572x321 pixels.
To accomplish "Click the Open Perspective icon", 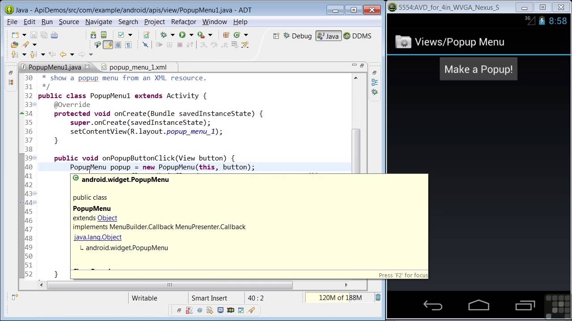I will point(276,36).
